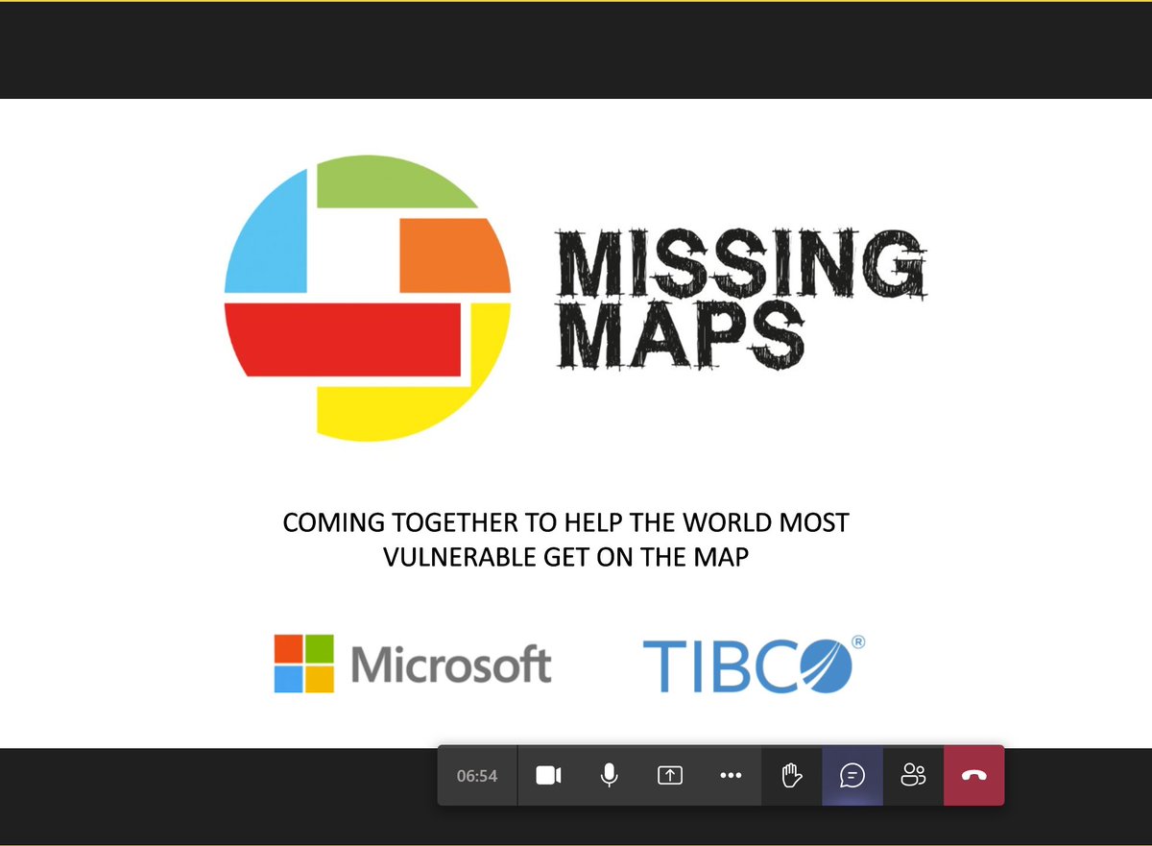Show the meeting chat conversation

click(x=852, y=775)
